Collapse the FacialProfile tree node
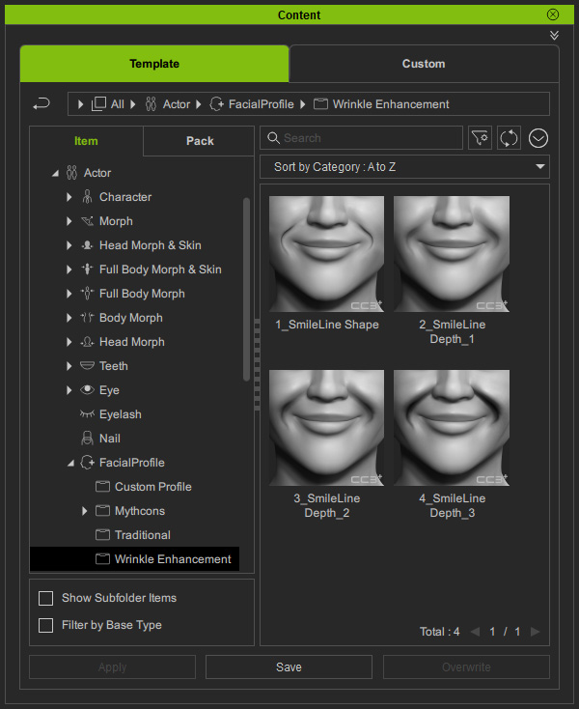Image resolution: width=579 pixels, height=709 pixels. 69,463
